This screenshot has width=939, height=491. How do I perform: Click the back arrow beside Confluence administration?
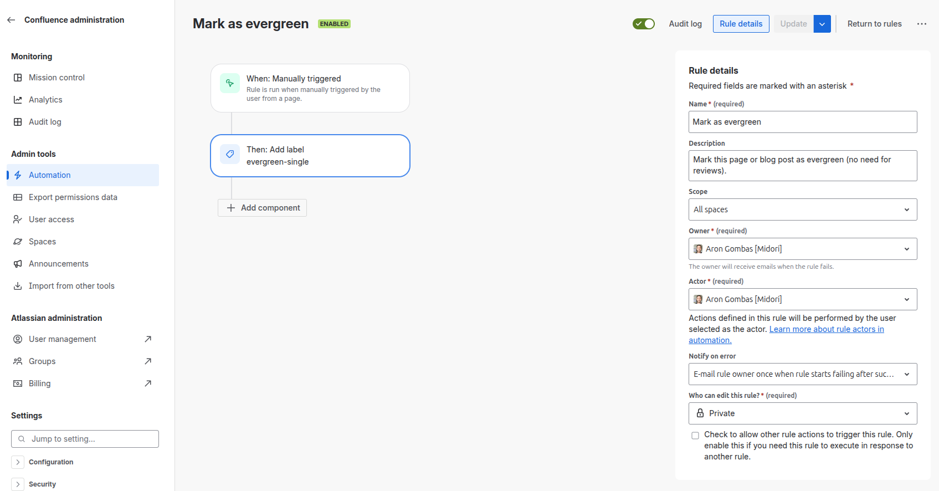(11, 20)
